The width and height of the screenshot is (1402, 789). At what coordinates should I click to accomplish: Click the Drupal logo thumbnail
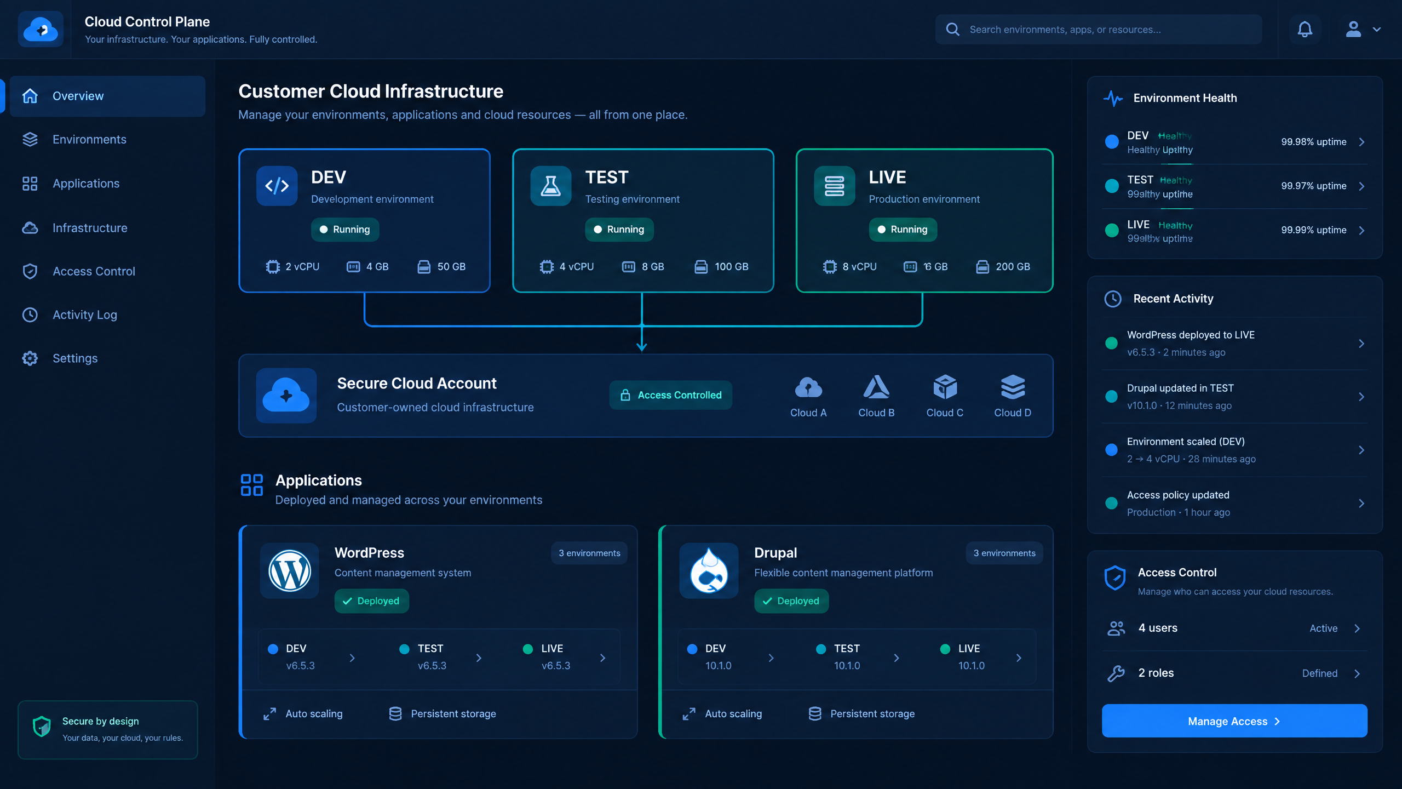point(709,571)
